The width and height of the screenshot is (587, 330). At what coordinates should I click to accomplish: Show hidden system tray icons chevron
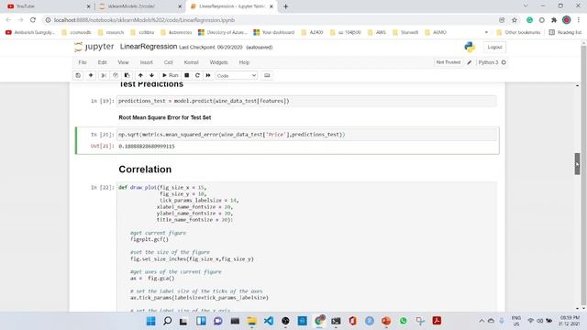point(482,321)
